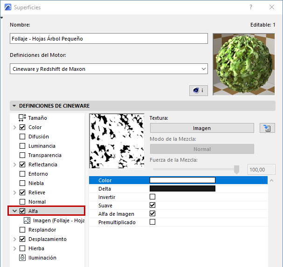Image resolution: width=283 pixels, height=267 pixels.
Task: Check the Invertir option
Action: pyautogui.click(x=152, y=197)
